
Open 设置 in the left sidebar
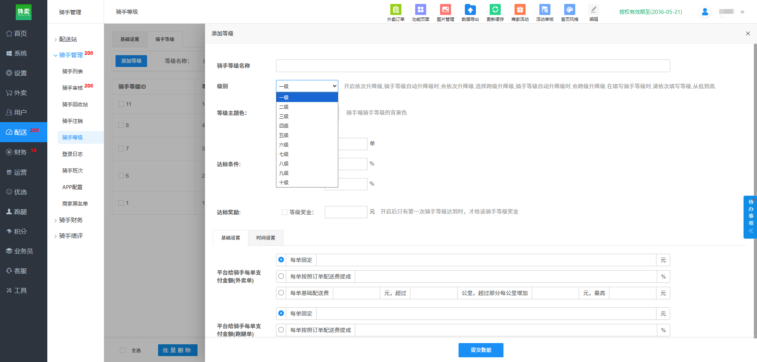click(x=24, y=73)
